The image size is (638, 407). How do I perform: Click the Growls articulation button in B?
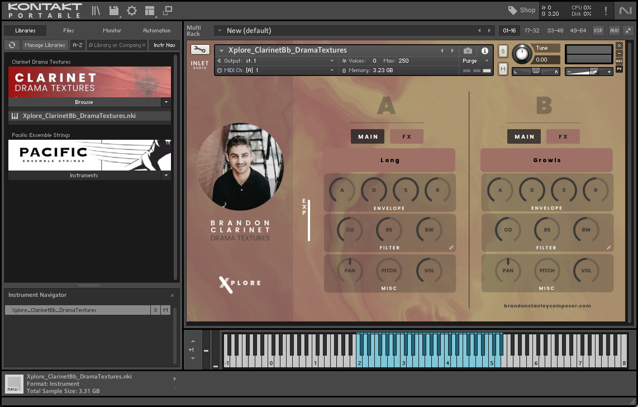[546, 160]
